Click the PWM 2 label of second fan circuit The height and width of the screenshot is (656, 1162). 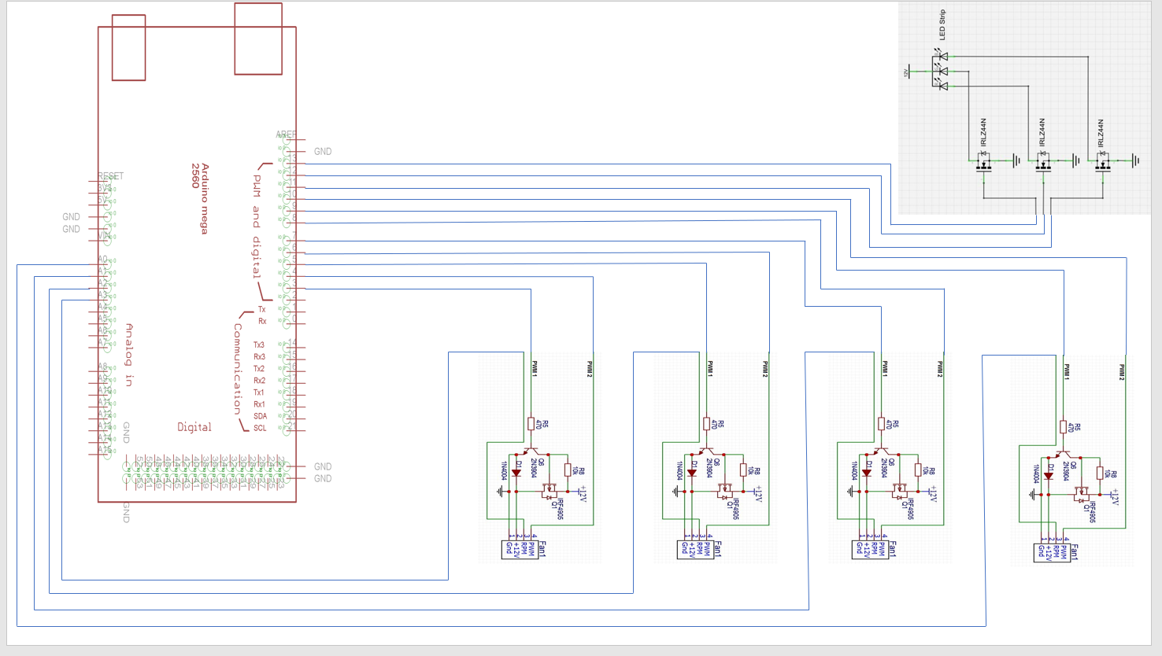click(x=764, y=370)
